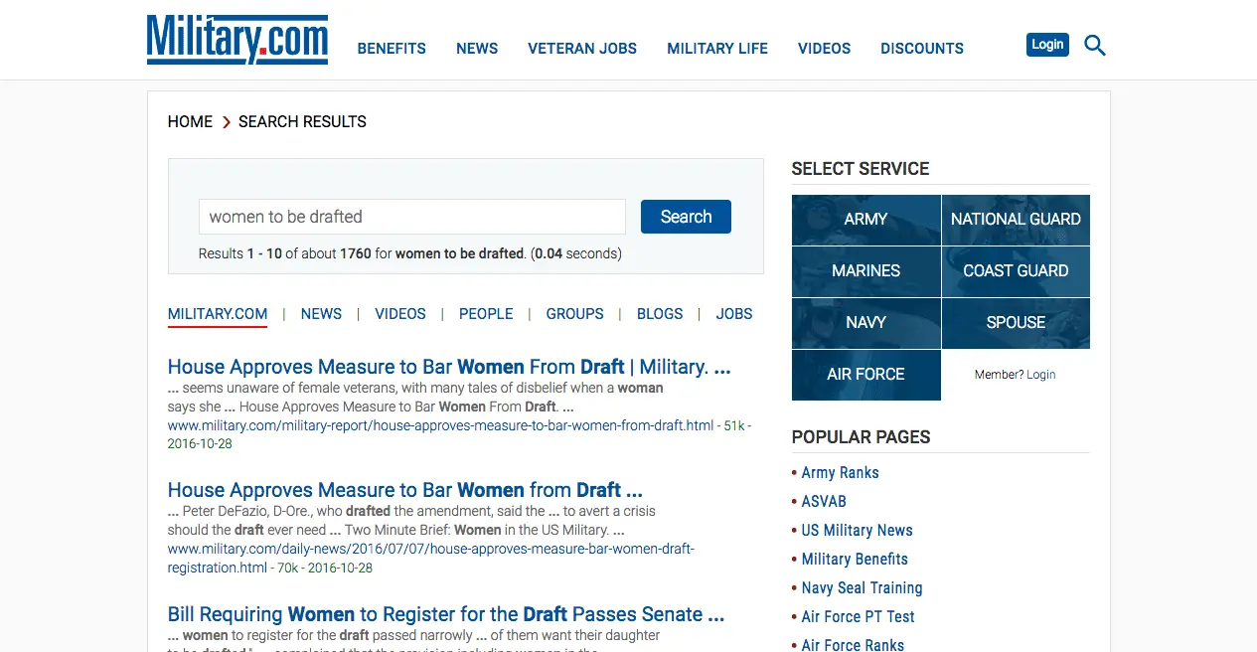The image size is (1257, 652).
Task: Open the site search magnifier icon
Action: (1094, 46)
